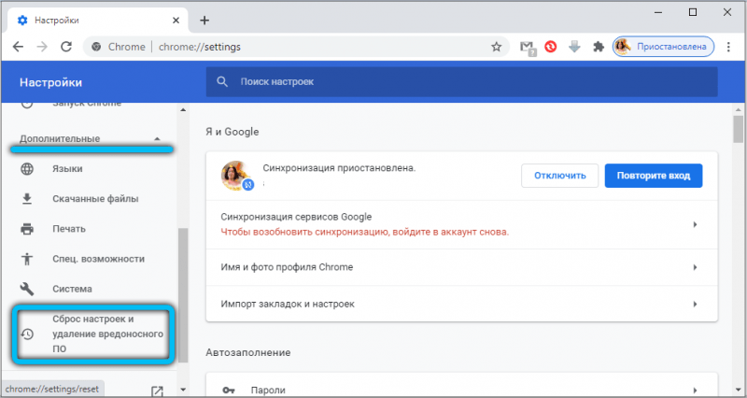This screenshot has height=398, width=747.
Task: Click the Настройки header title
Action: [51, 82]
